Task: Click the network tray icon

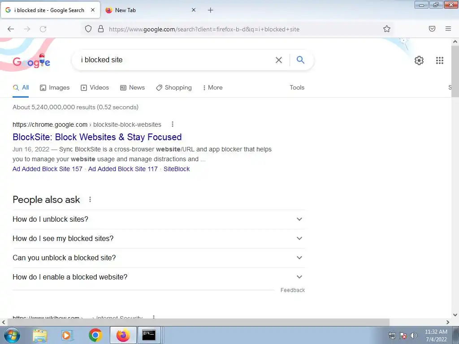Action: coord(392,335)
